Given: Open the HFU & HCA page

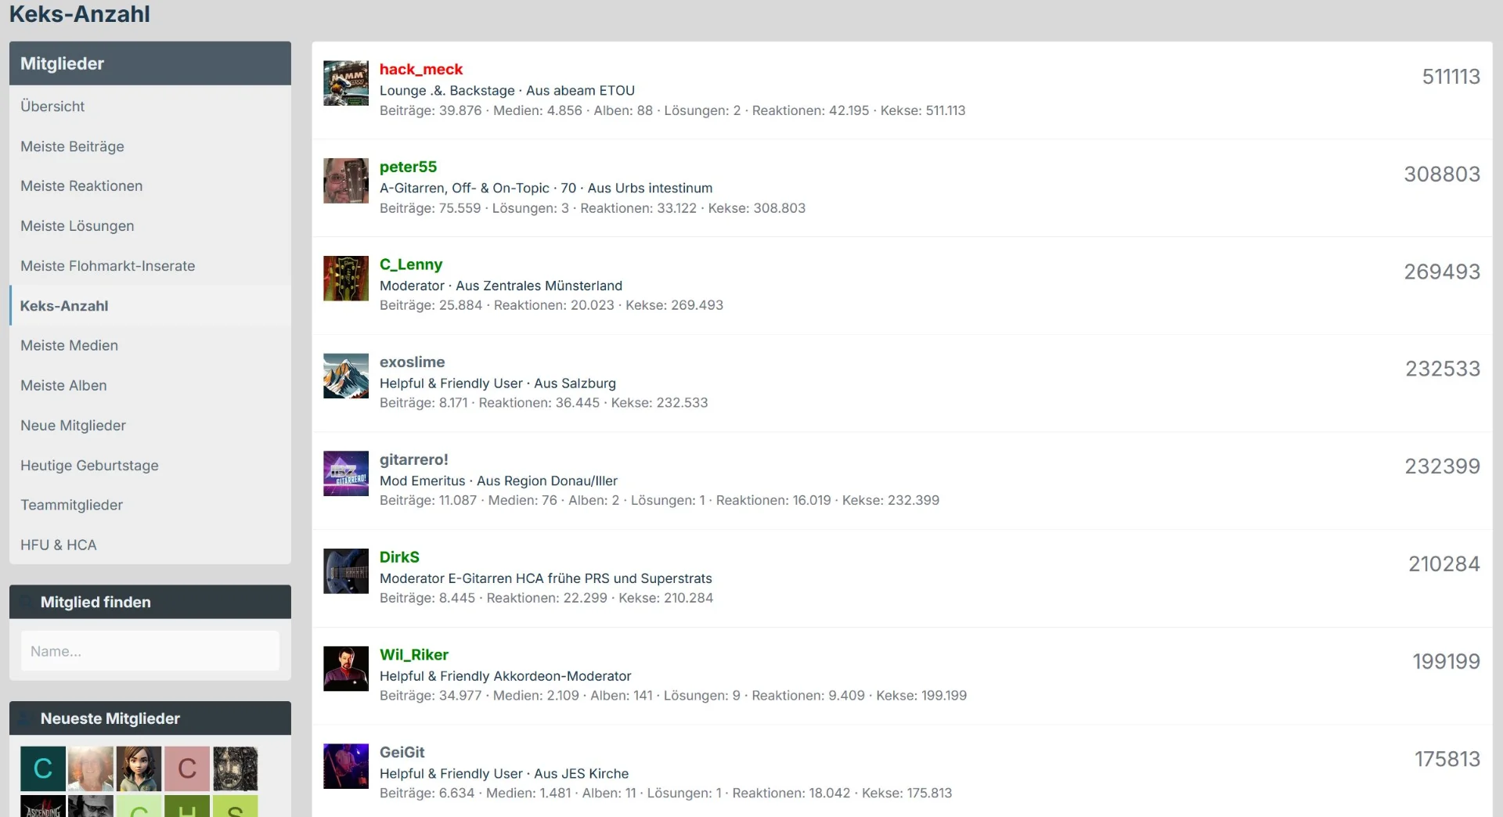Looking at the screenshot, I should [150, 545].
